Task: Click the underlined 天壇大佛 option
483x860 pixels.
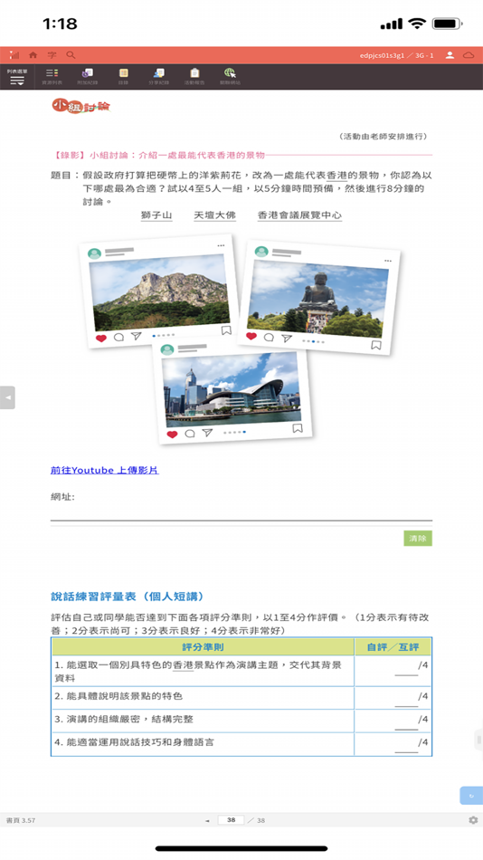Action: [x=215, y=215]
